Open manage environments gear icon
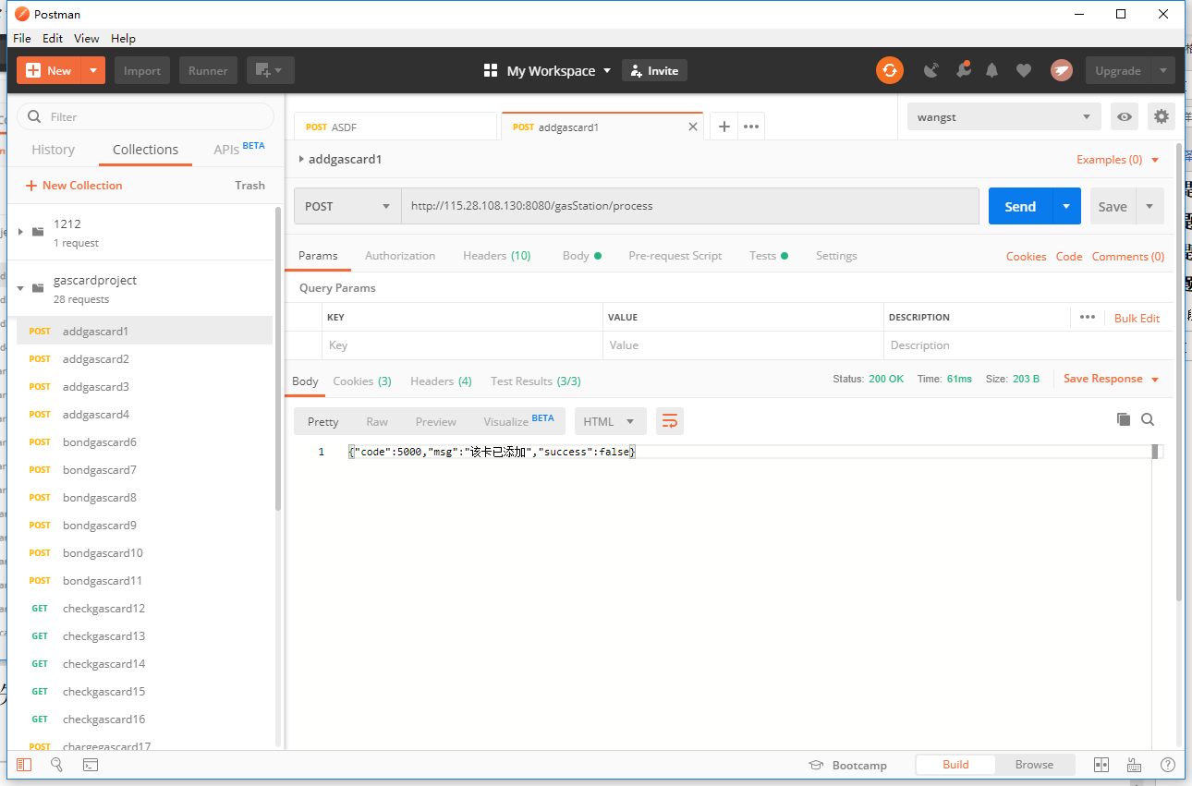This screenshot has height=786, width=1192. [1162, 116]
